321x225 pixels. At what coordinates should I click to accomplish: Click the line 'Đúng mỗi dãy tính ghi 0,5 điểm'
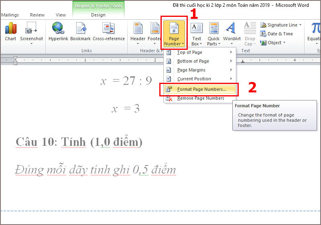point(95,170)
